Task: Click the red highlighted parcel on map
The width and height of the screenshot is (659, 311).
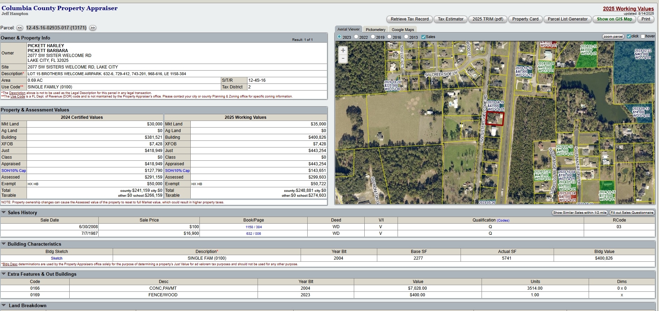Action: tap(495, 119)
